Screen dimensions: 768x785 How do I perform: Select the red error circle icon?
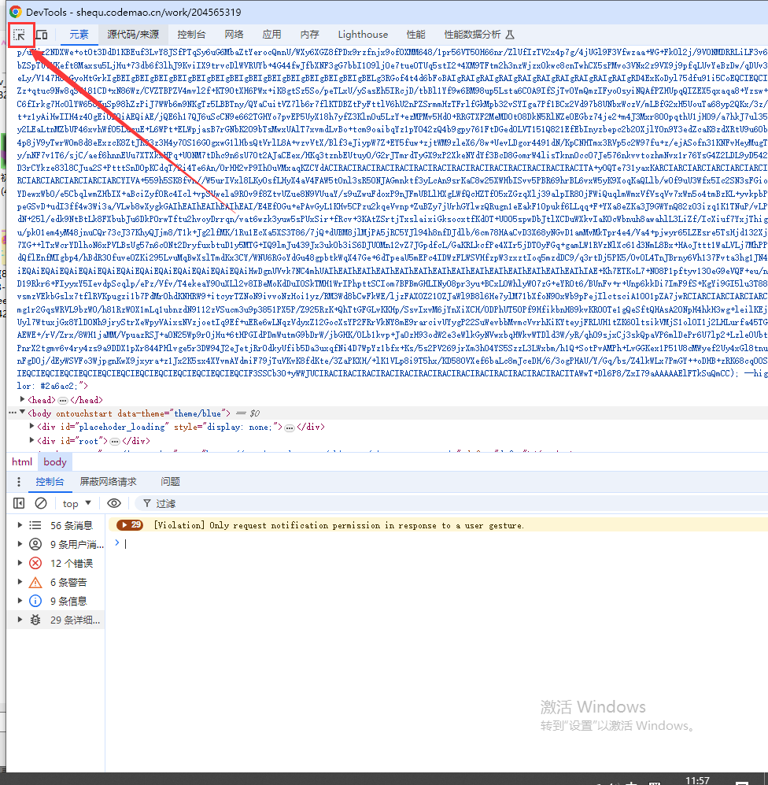tap(35, 563)
